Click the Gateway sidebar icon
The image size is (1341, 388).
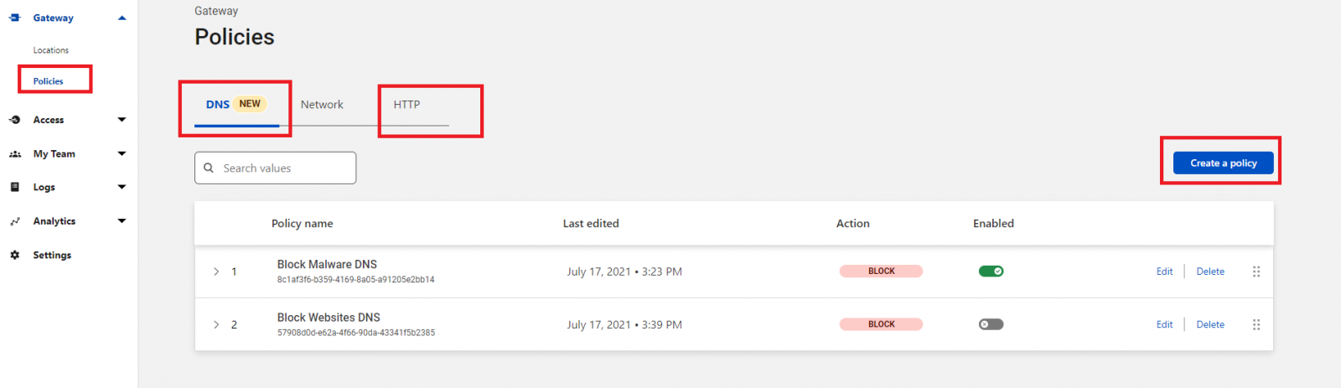tap(14, 18)
